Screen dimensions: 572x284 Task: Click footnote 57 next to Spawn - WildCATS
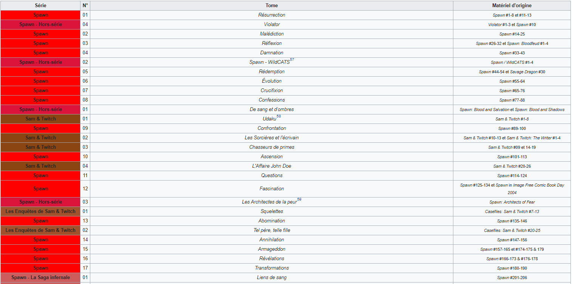(292, 60)
